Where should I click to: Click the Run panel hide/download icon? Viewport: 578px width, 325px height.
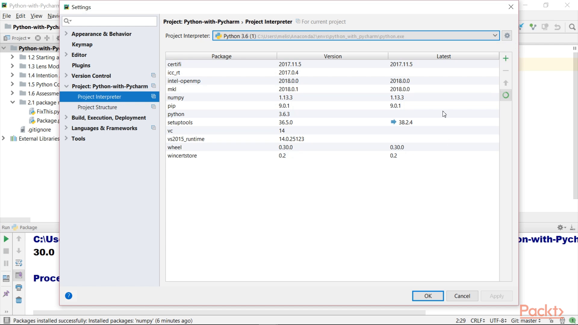click(x=573, y=227)
